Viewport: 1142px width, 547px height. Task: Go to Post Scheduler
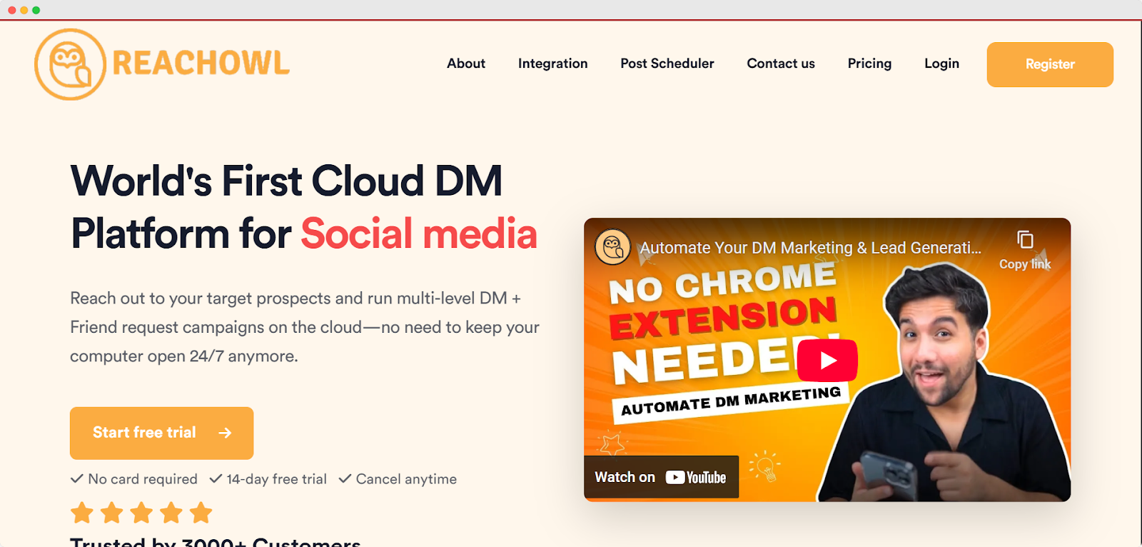(x=667, y=64)
